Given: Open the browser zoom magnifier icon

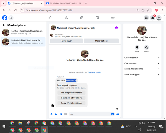Looking at the screenshot, I should point(138,10).
